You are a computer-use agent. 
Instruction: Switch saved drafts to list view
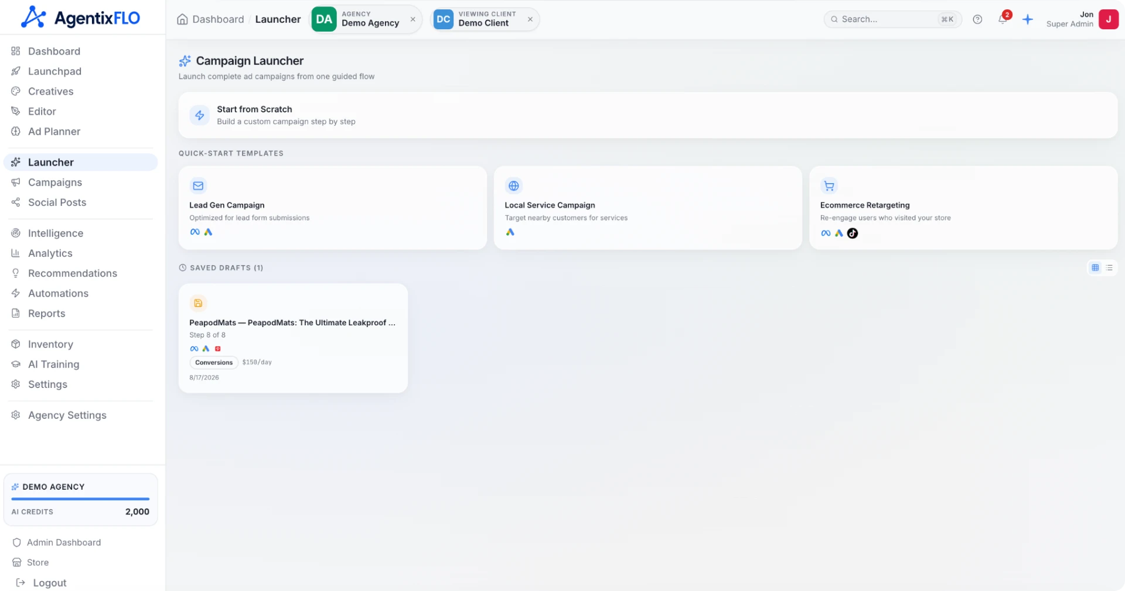(x=1109, y=267)
